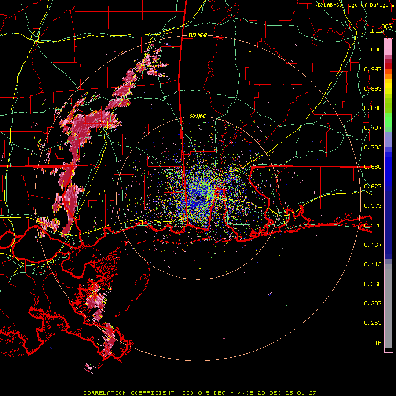The height and width of the screenshot is (396, 396).
Task: Click the 0.680 legend value
Action: point(373,167)
